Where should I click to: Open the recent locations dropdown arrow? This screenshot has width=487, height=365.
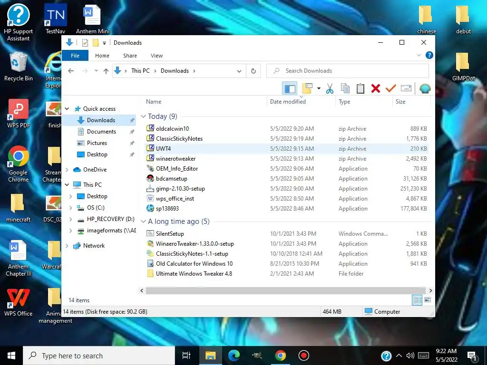click(96, 71)
